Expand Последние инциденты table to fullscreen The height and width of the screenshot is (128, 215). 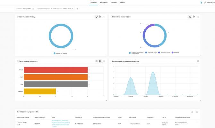tap(197, 112)
